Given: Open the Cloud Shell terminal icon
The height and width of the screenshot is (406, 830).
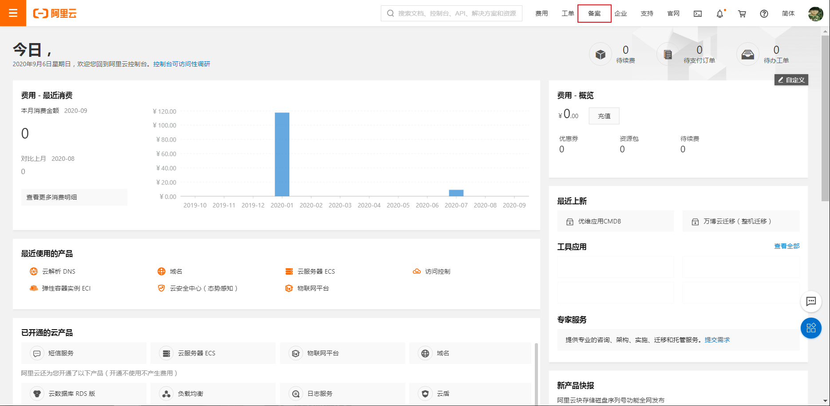Looking at the screenshot, I should 698,14.
